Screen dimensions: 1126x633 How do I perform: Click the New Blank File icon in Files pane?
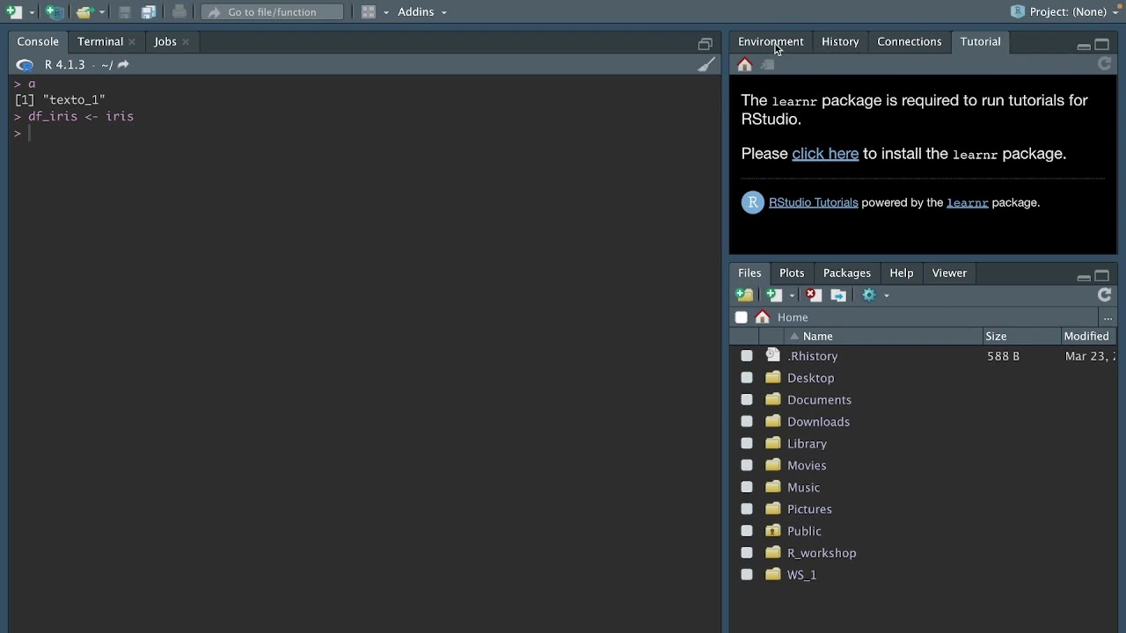tap(774, 295)
